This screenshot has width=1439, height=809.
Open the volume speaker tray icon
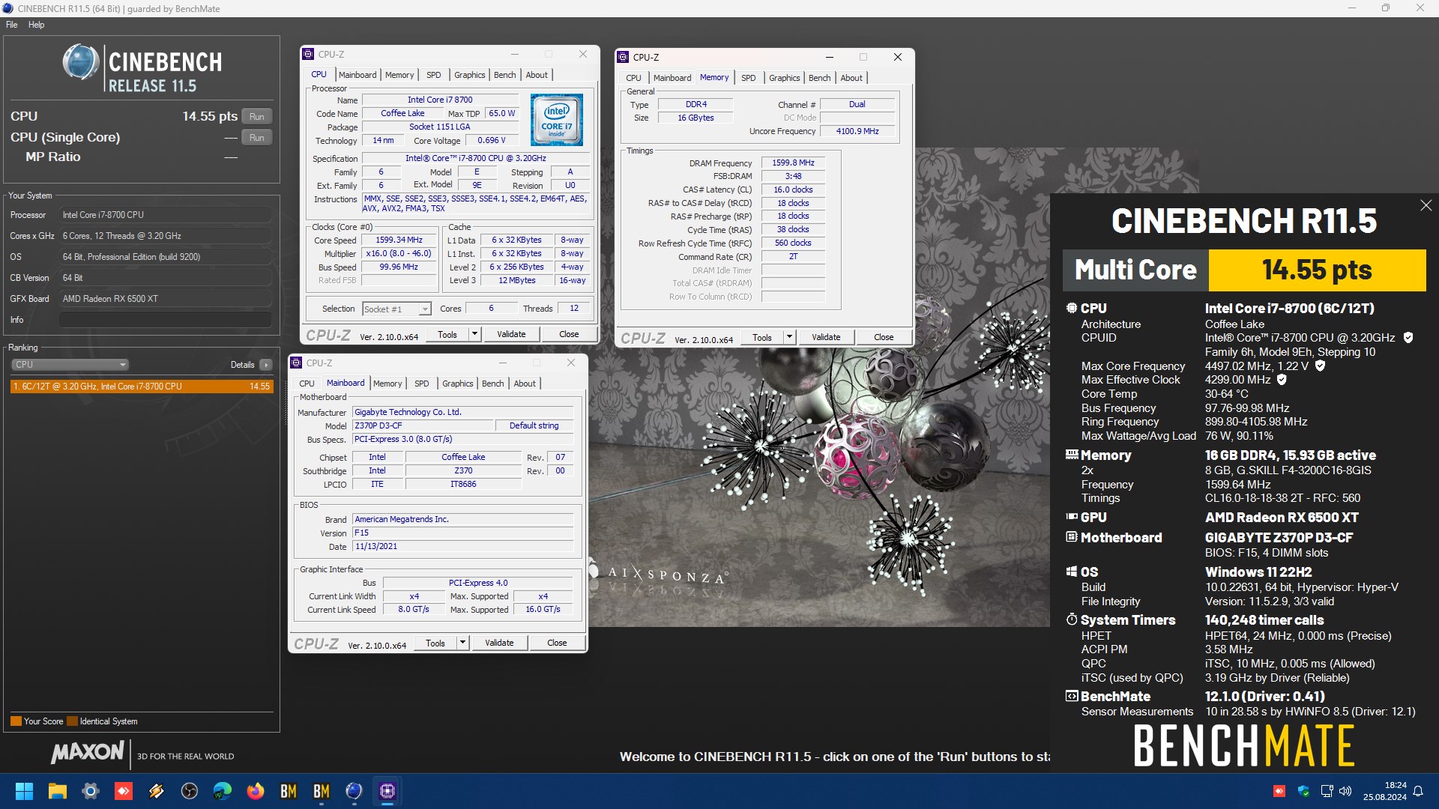click(x=1345, y=791)
